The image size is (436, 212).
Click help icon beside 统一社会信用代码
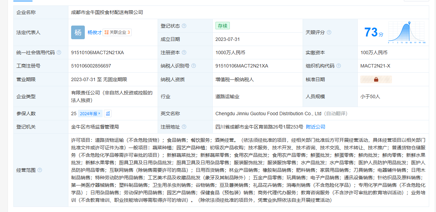coord(59,52)
